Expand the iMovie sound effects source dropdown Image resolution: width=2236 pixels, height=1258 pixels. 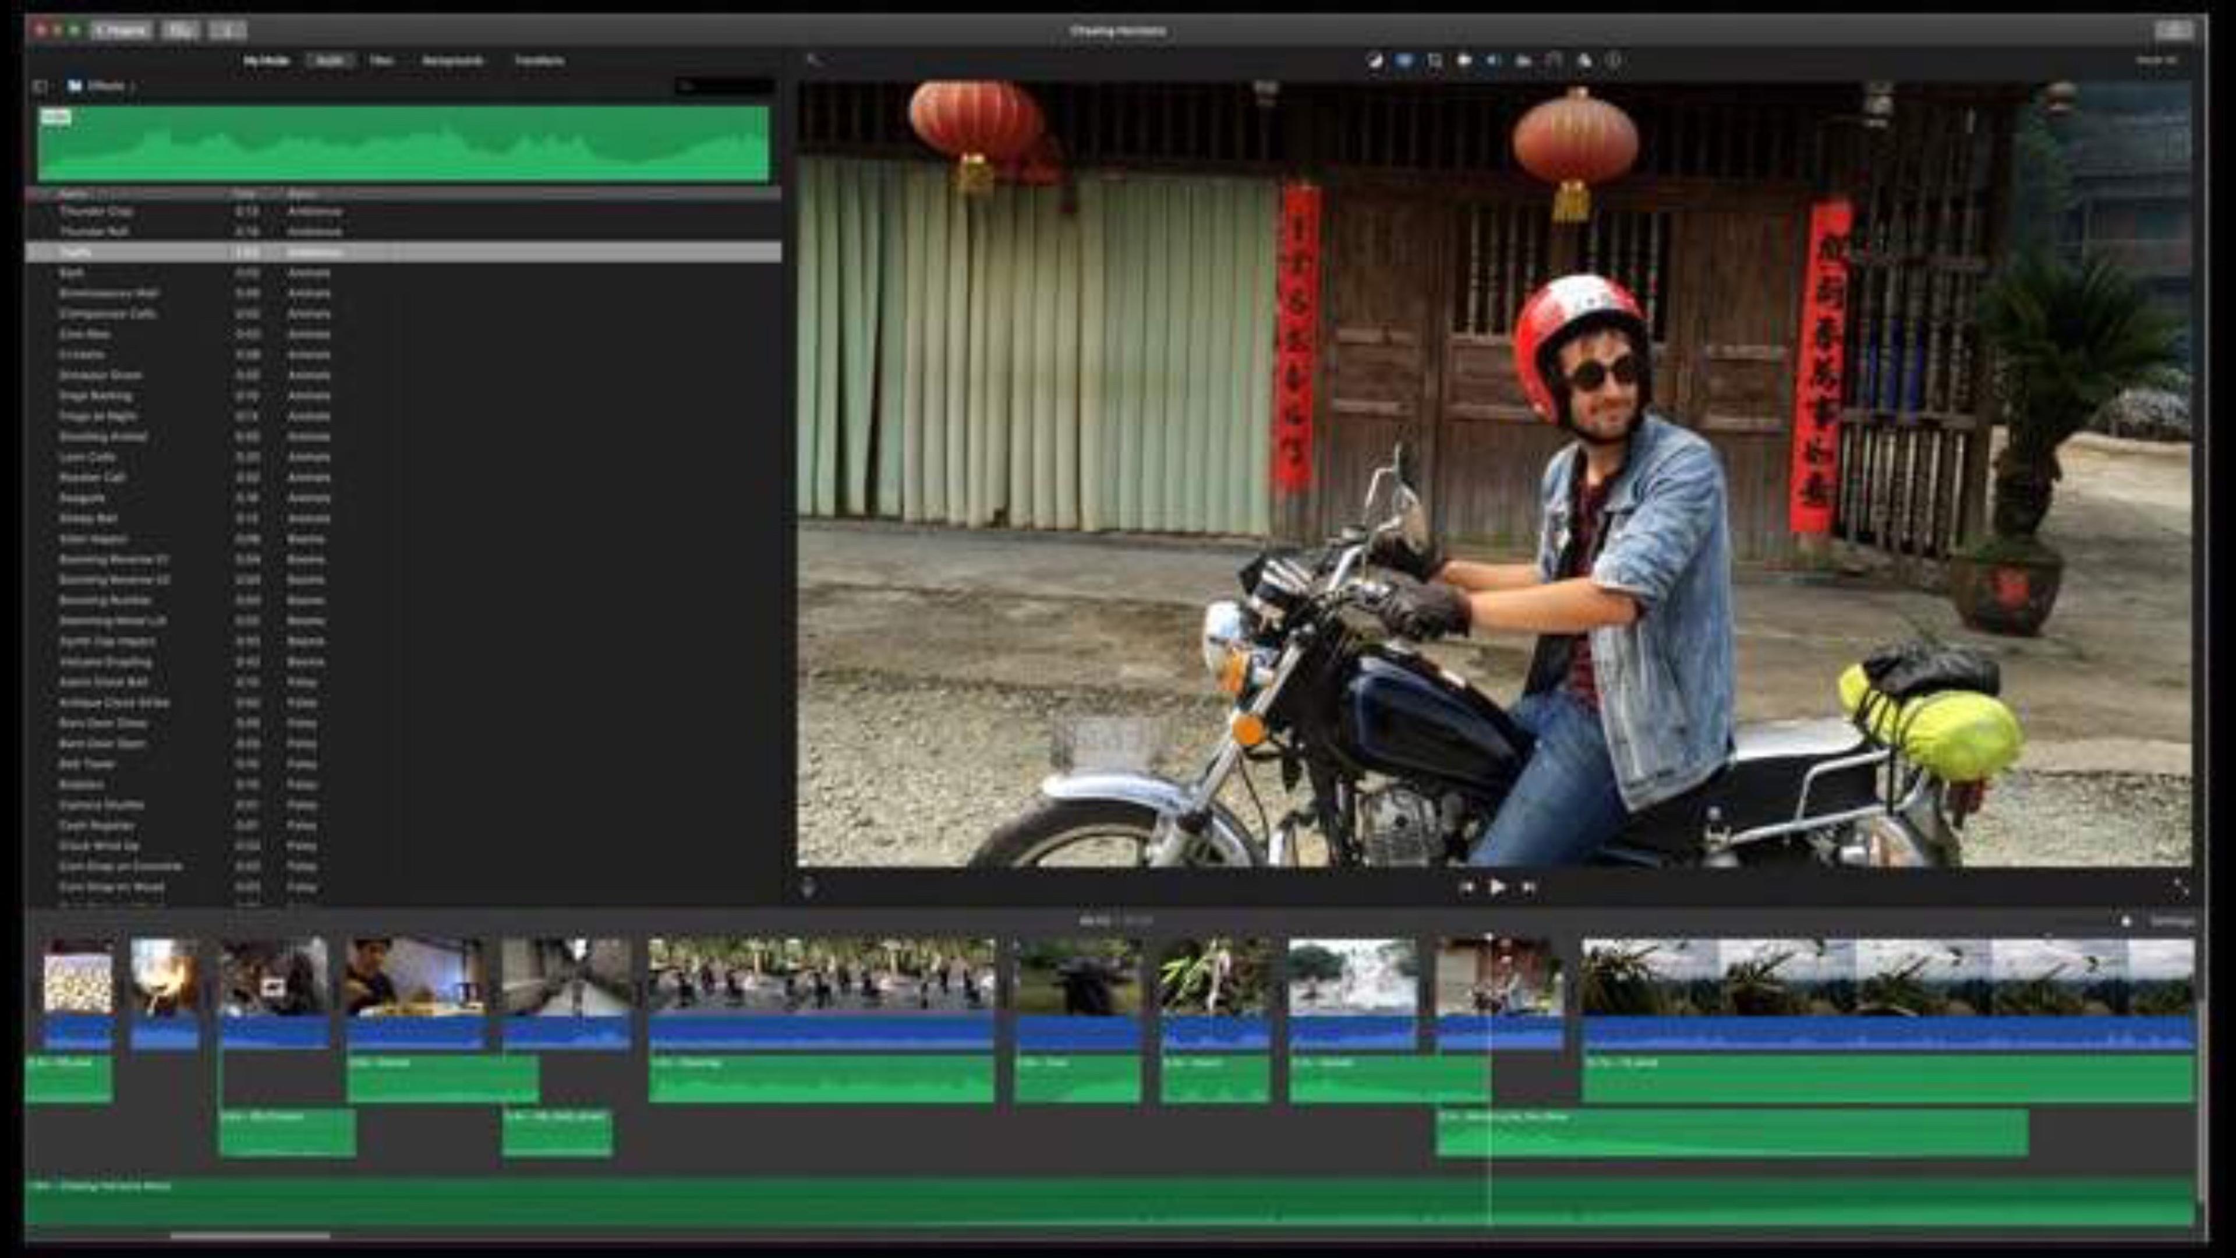[x=102, y=86]
